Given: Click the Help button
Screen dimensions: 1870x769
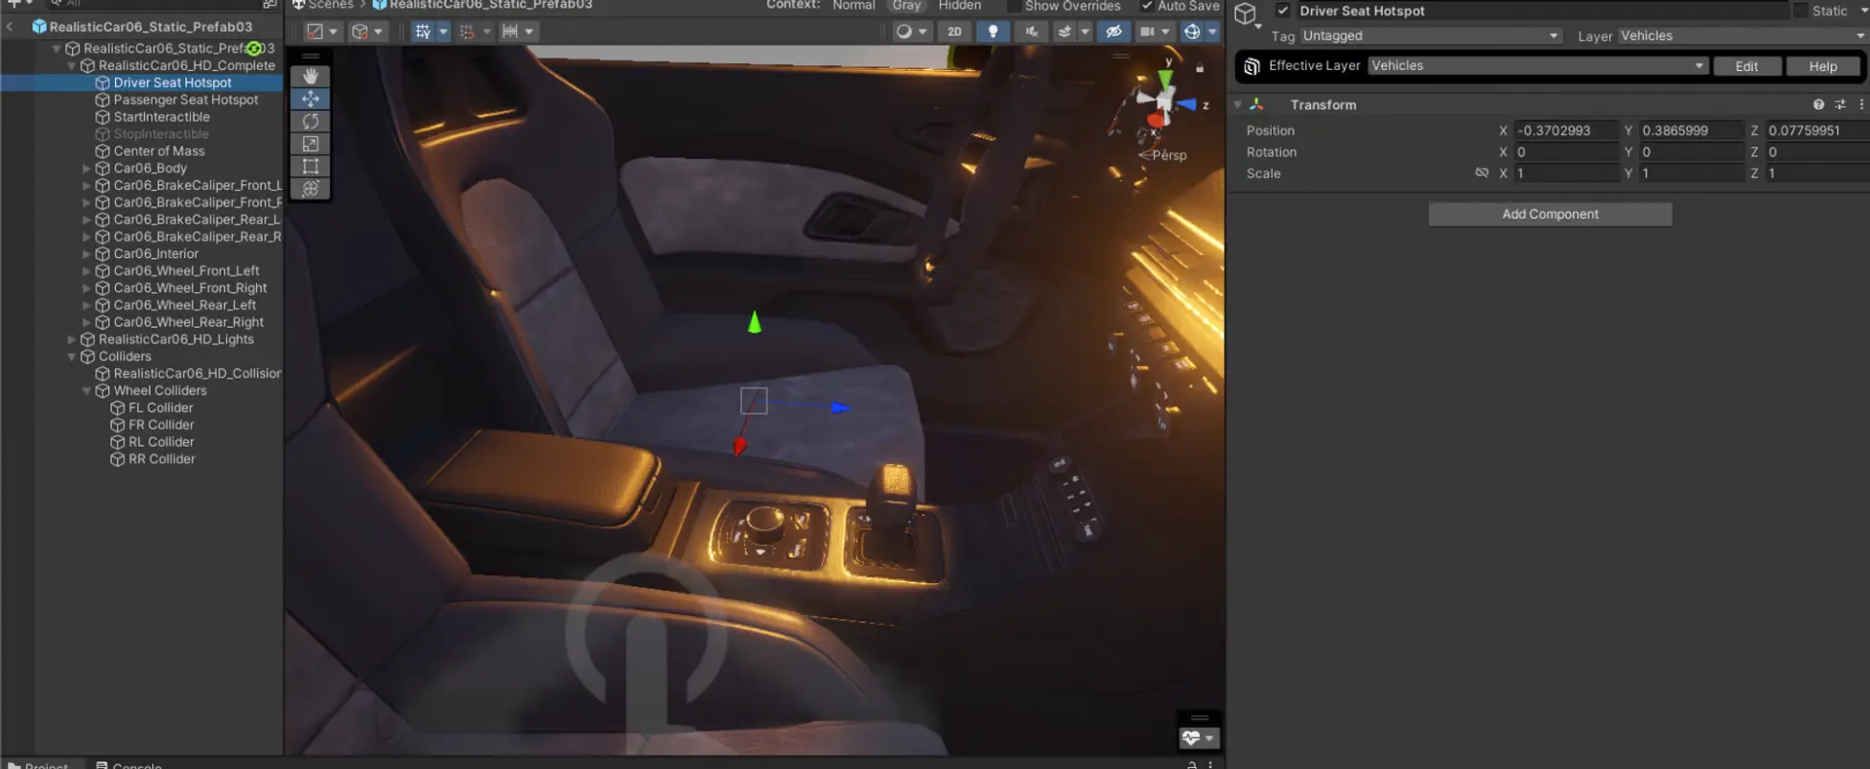Looking at the screenshot, I should [x=1822, y=66].
